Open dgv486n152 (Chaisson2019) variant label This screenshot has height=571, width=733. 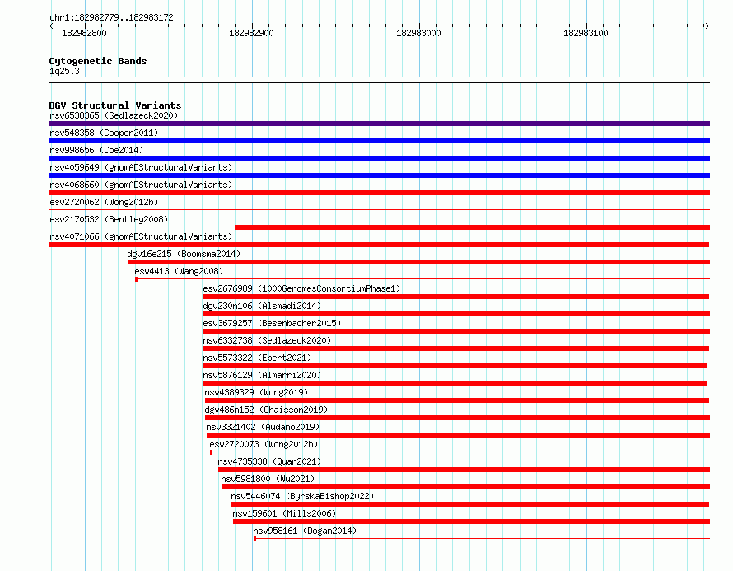click(x=266, y=410)
